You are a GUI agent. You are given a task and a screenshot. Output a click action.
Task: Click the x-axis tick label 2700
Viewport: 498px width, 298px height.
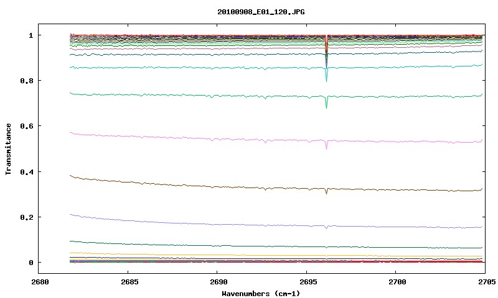397,282
